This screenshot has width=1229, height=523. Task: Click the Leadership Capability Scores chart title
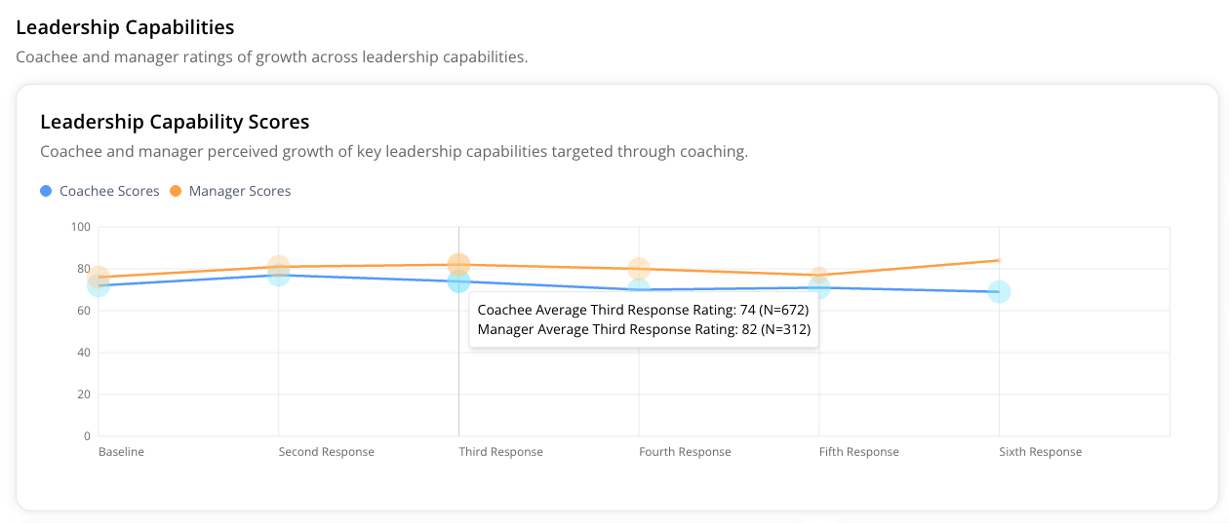(175, 122)
